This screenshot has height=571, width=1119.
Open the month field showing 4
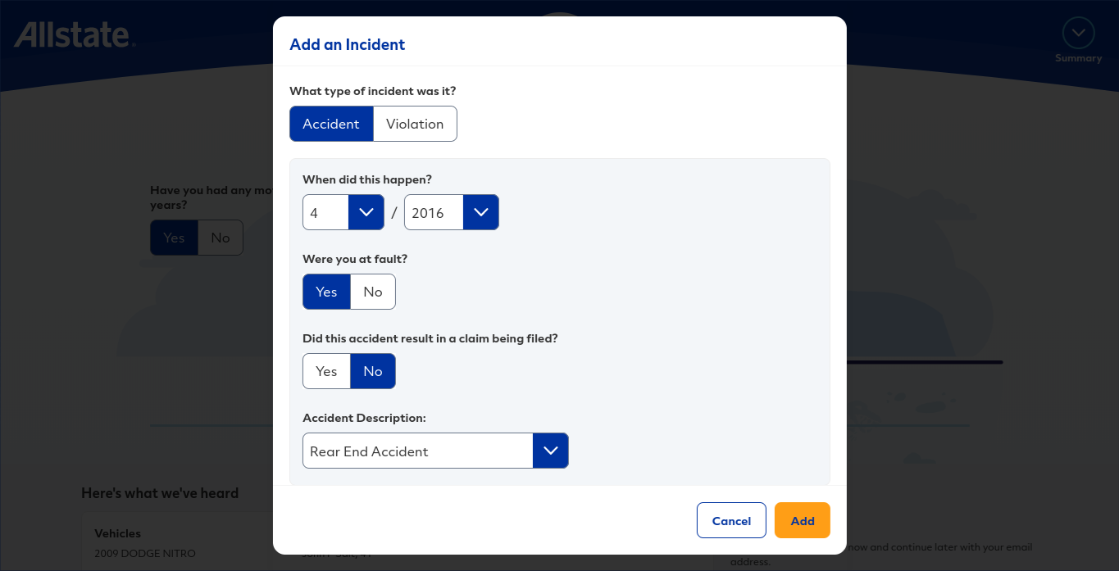pyautogui.click(x=325, y=212)
